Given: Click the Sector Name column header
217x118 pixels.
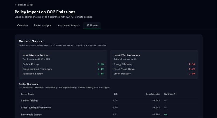Looking at the screenshot, I should 27,94.
